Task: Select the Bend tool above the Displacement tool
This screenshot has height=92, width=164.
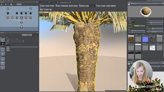Action: [3, 40]
